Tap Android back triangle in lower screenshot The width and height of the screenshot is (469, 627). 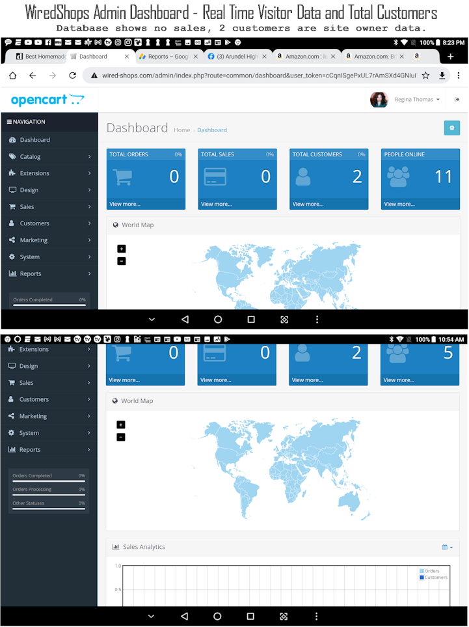coord(184,616)
